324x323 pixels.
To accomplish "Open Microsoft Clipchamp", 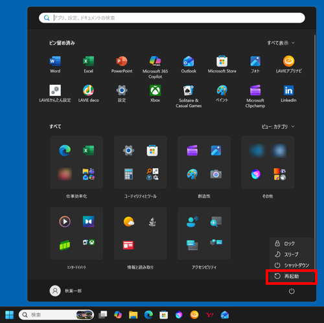I will tap(255, 96).
